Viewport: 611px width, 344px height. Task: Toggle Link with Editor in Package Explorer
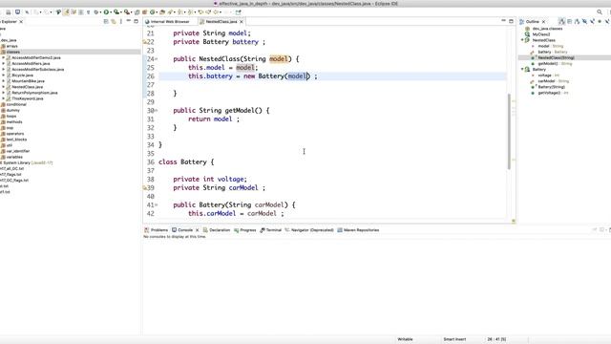coord(114,21)
